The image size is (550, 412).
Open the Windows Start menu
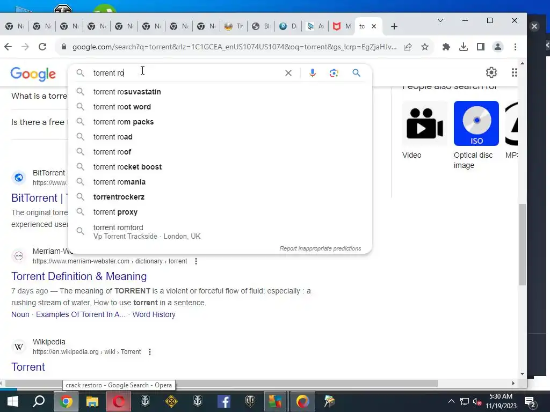click(x=13, y=401)
